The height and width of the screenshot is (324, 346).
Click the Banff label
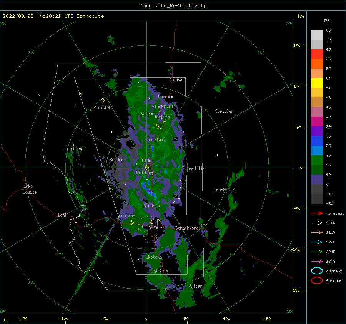63,215
